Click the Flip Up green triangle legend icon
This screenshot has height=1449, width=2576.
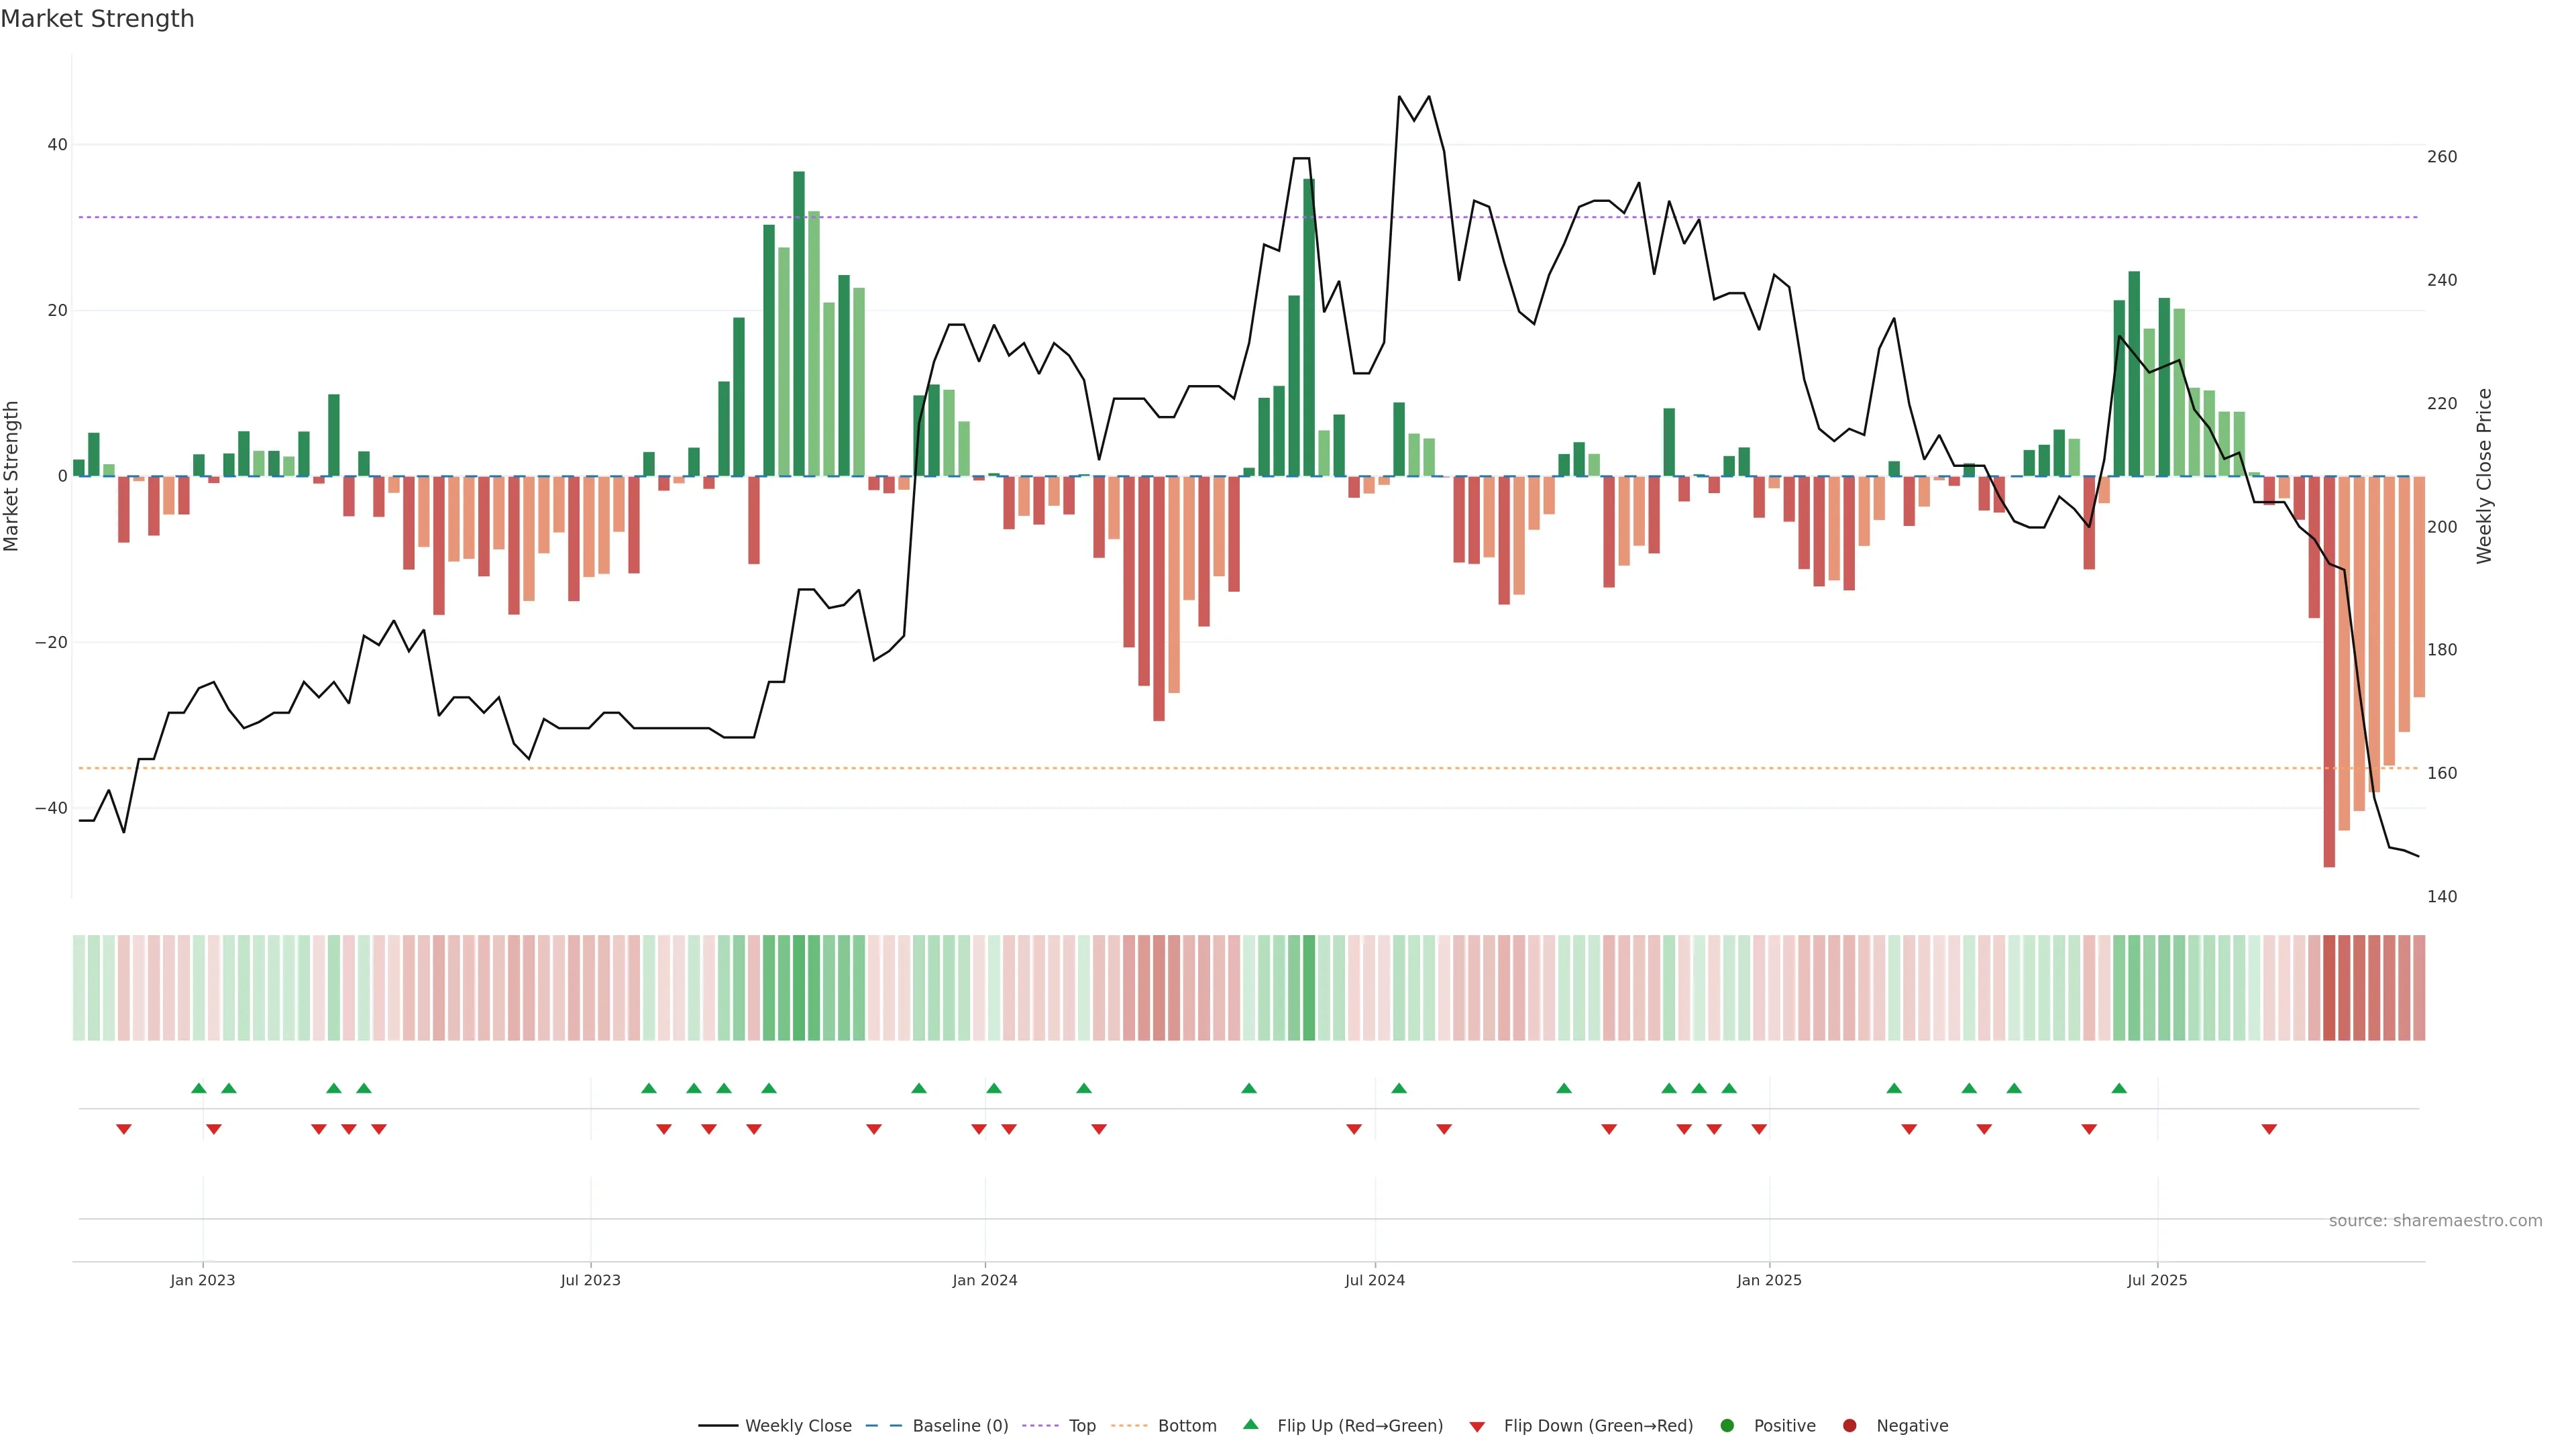[1250, 1425]
